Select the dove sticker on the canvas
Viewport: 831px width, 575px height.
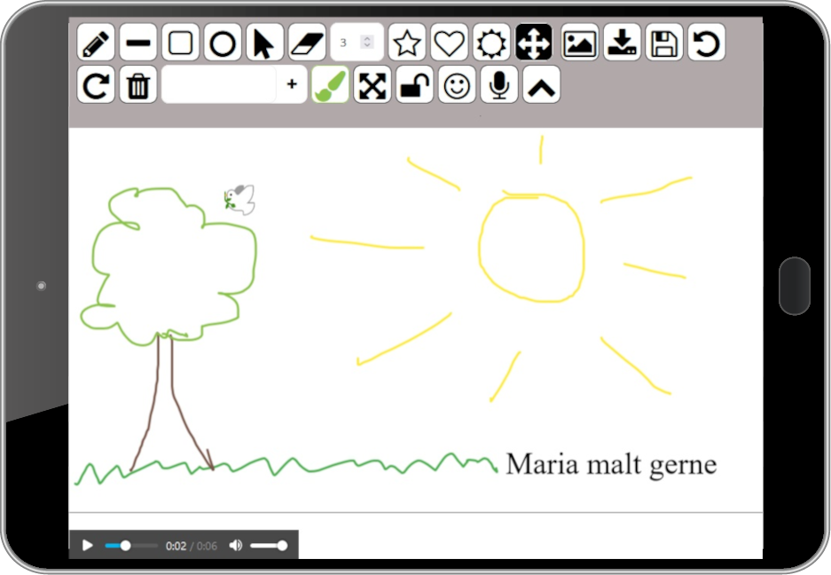pos(239,200)
